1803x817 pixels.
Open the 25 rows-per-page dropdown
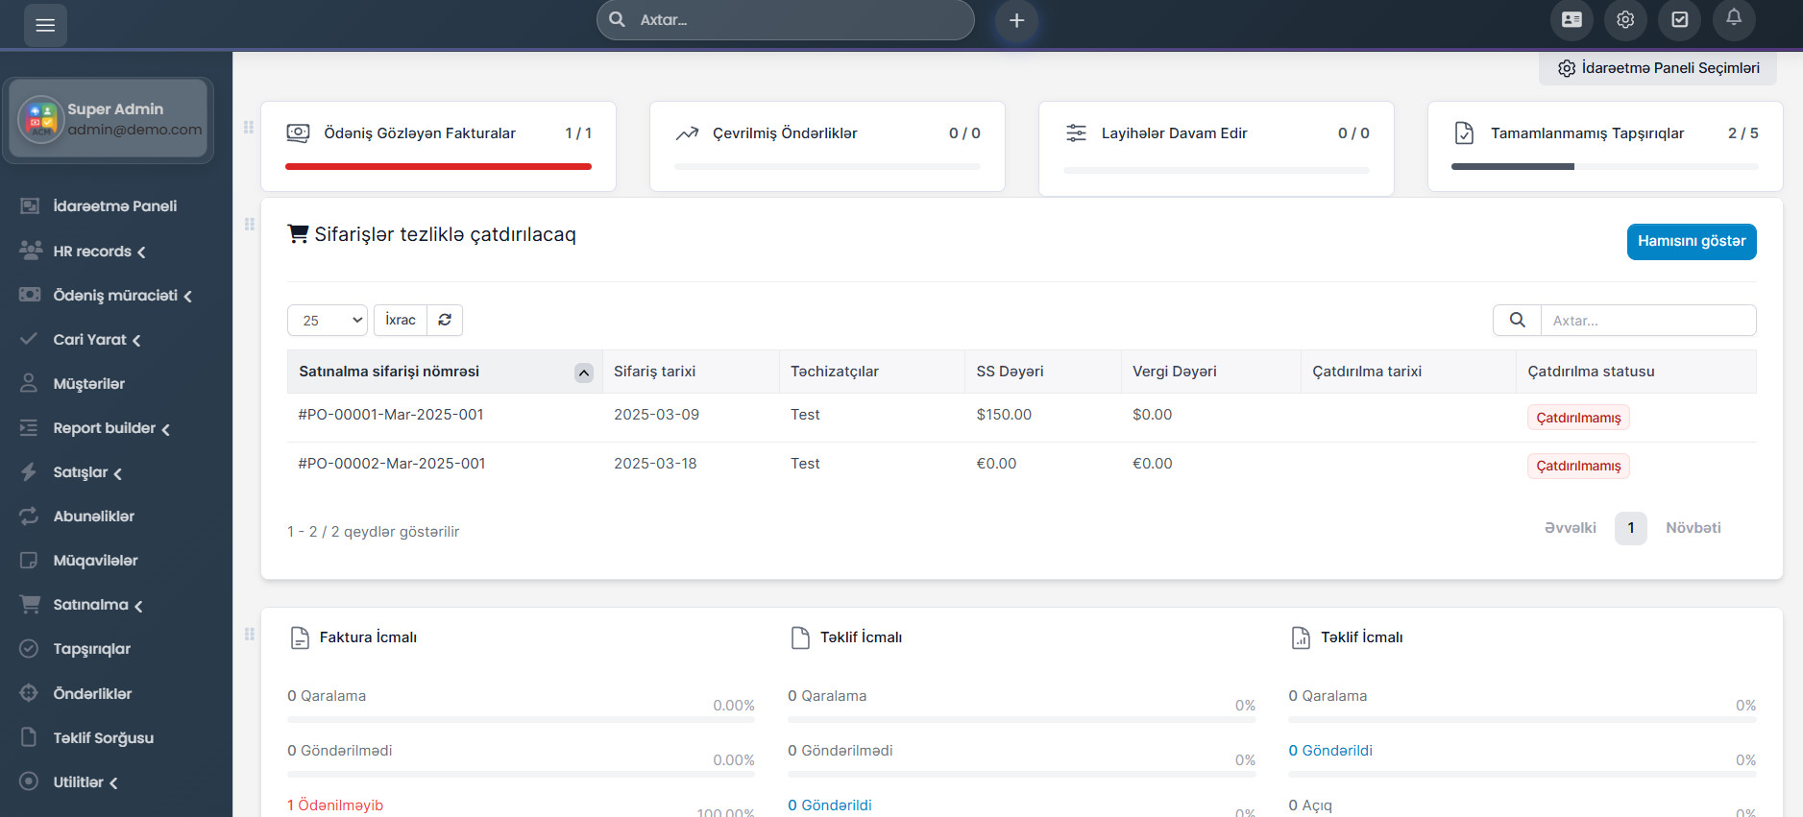click(x=328, y=320)
